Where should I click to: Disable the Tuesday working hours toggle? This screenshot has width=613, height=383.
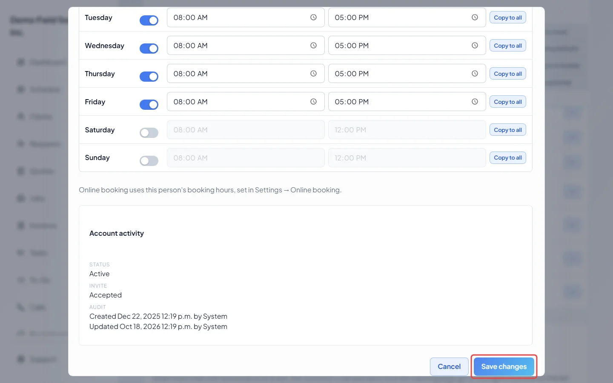tap(149, 20)
